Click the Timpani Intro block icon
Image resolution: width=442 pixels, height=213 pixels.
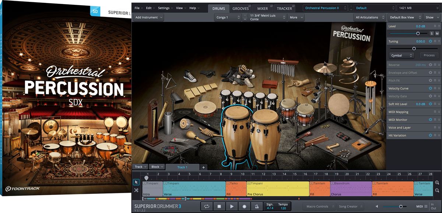click(145, 183)
